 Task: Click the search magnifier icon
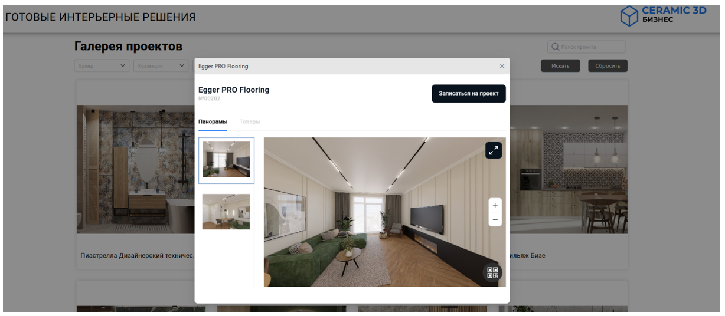555,47
